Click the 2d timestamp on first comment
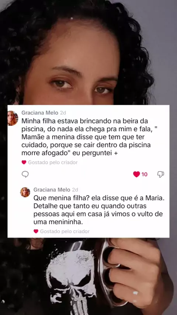177x315 pixels. point(63,113)
